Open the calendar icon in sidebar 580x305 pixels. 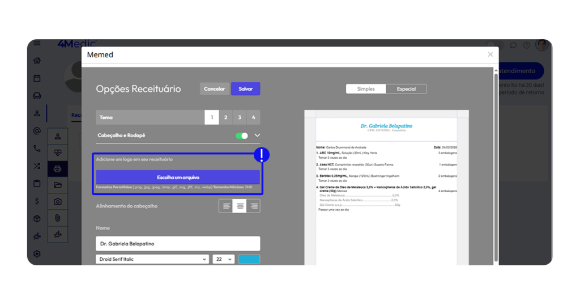[x=37, y=78]
